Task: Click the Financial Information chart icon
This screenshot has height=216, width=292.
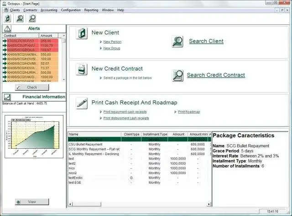Action: click(7, 97)
